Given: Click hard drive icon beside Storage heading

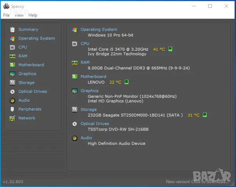Looking at the screenshot, I should 75,109.
